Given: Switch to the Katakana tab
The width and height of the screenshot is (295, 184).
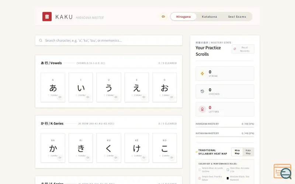Looking at the screenshot, I should coord(209,17).
